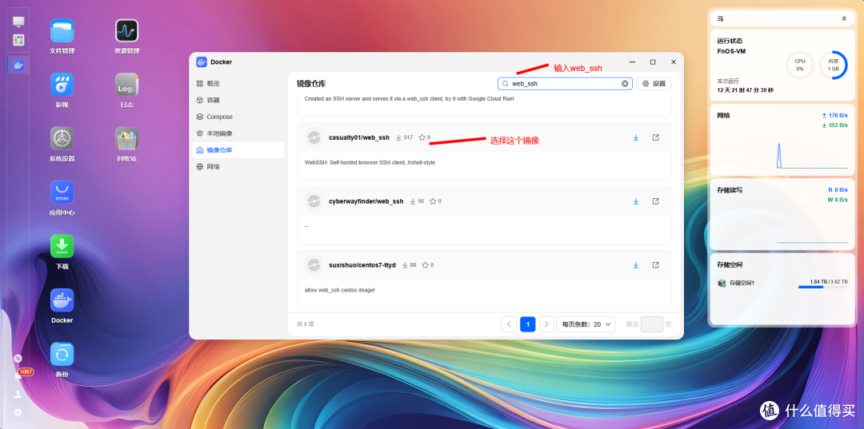The image size is (864, 429).
Task: Open the 备份 desktop icon
Action: (x=62, y=354)
